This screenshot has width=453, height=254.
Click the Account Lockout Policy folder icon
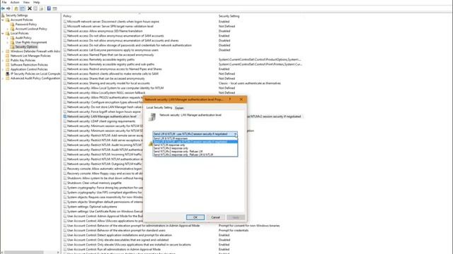12,29
